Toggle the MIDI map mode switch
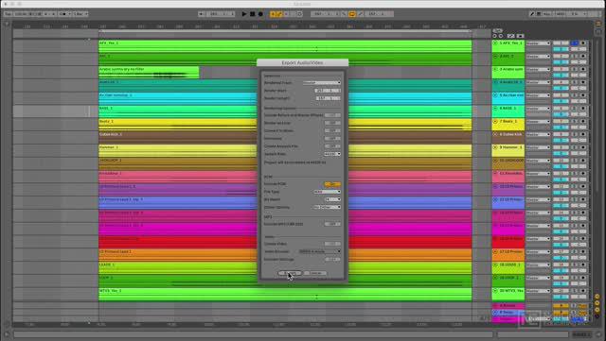The height and width of the screenshot is (341, 606). click(560, 14)
